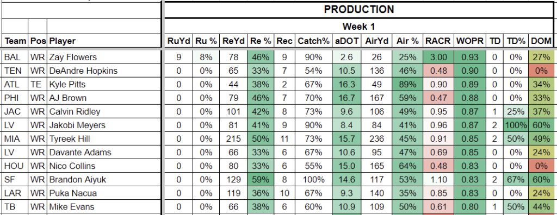
Task: Select the Zay Flowers player cell
Action: click(104, 57)
